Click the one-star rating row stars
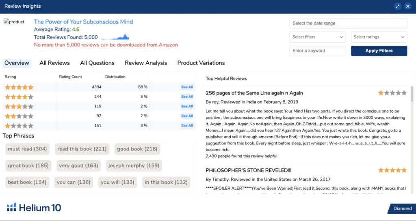The height and width of the screenshot is (221, 416). tap(19, 126)
